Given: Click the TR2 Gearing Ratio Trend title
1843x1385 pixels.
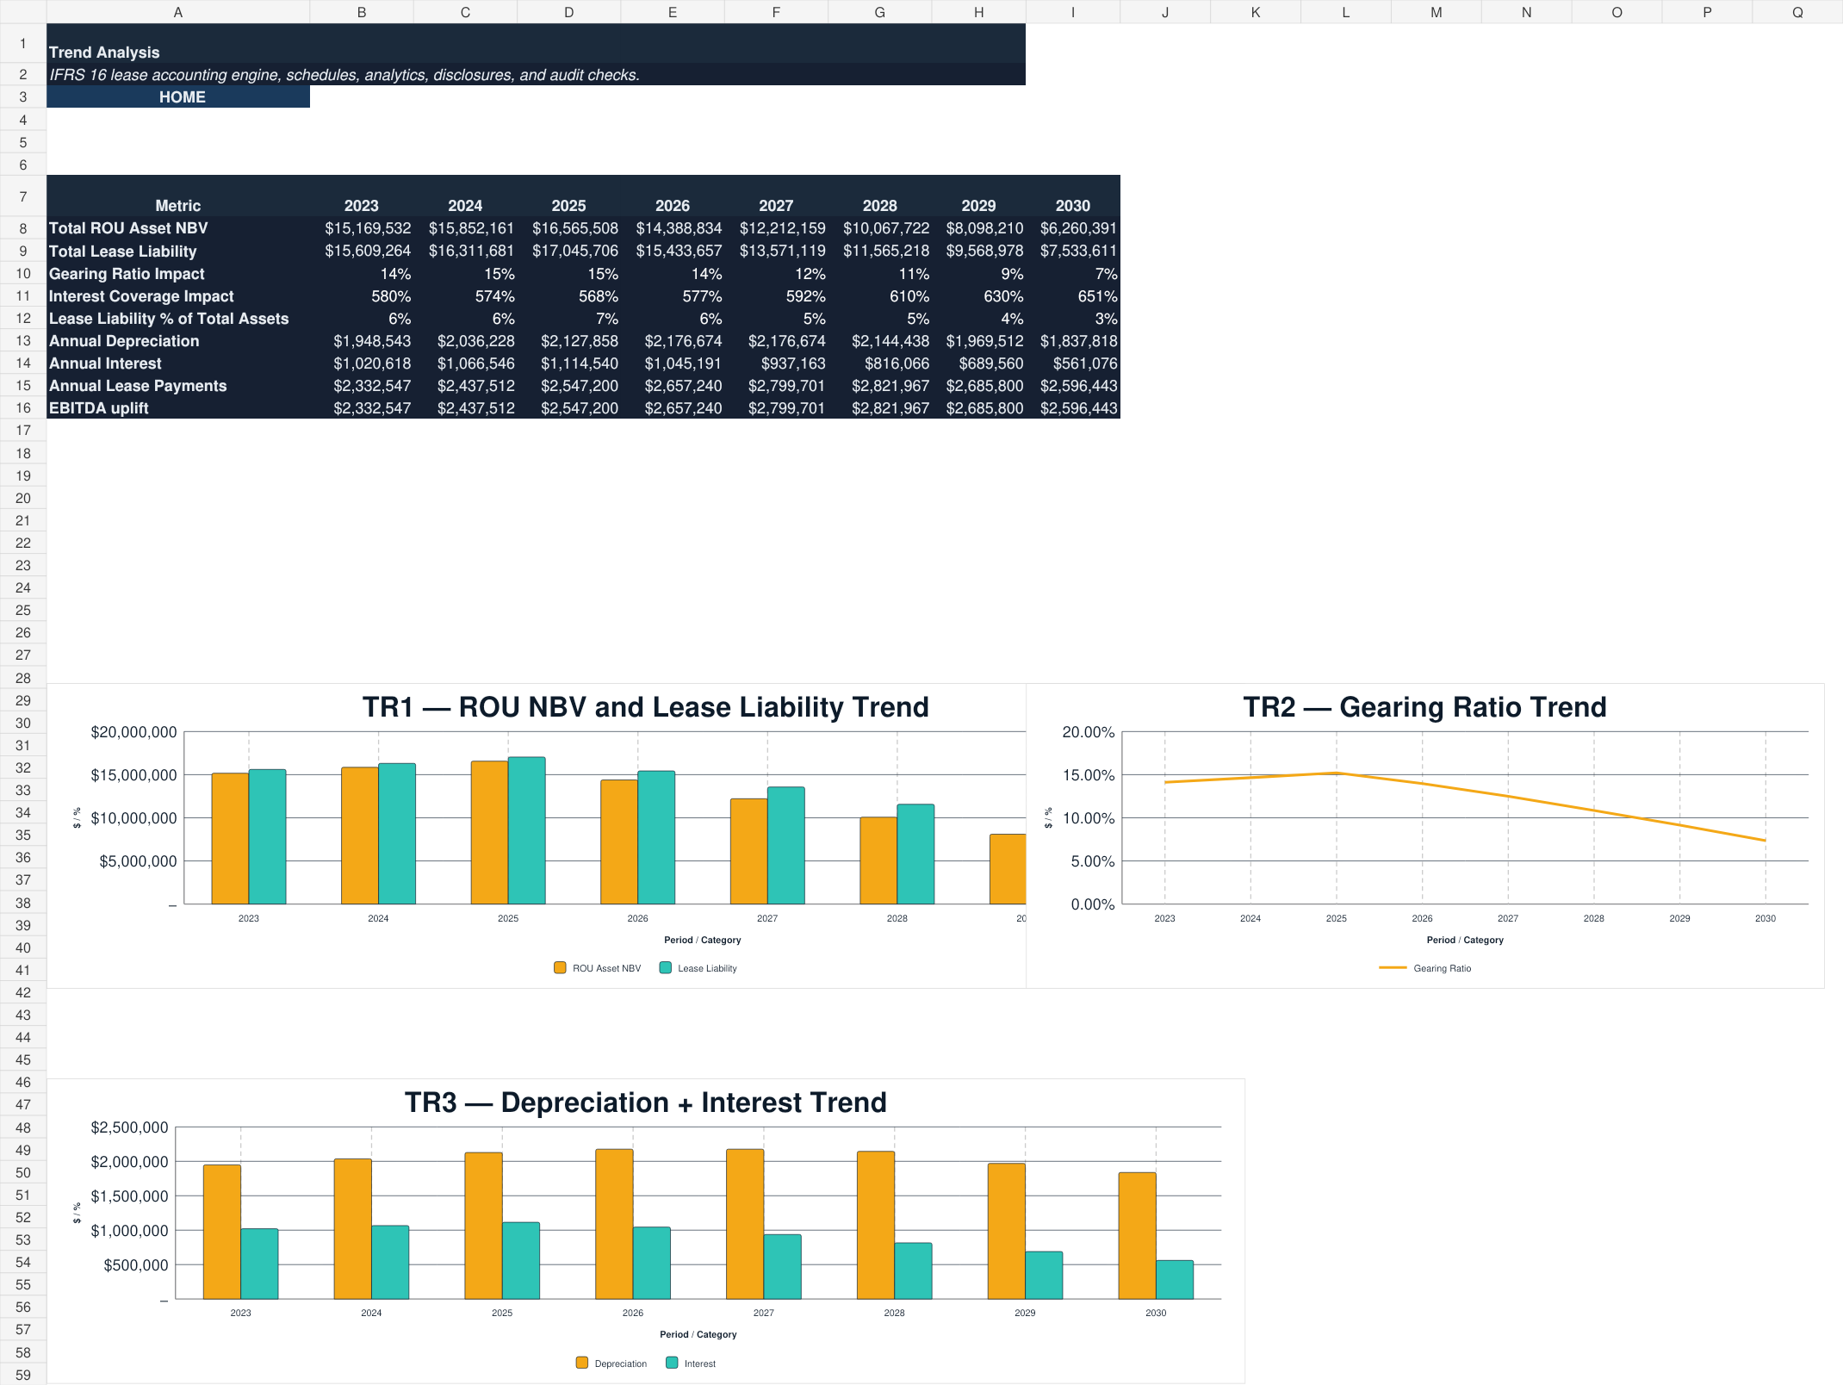Looking at the screenshot, I should 1424,707.
